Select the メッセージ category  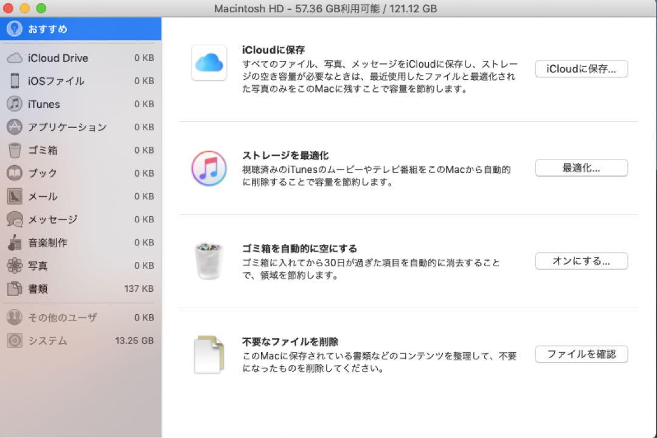(x=80, y=219)
